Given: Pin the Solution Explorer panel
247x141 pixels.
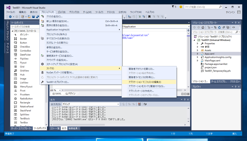Looking at the screenshot, I should pyautogui.click(x=236, y=23).
